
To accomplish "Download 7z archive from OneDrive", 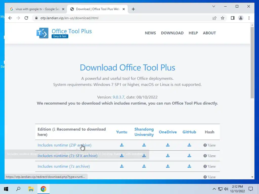I will click(168, 166).
